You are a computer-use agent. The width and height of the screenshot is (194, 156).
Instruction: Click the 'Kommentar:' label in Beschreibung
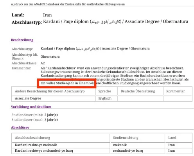click(22, 68)
